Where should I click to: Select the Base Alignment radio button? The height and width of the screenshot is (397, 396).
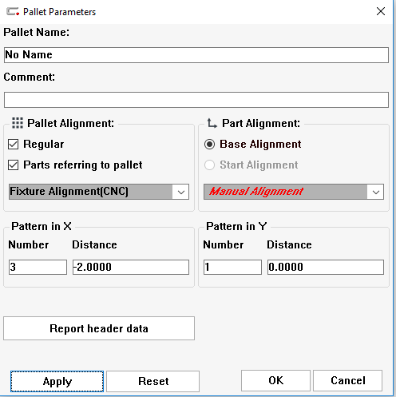coord(209,145)
